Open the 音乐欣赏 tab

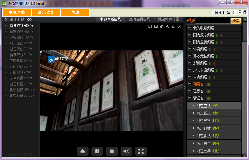click(46, 13)
